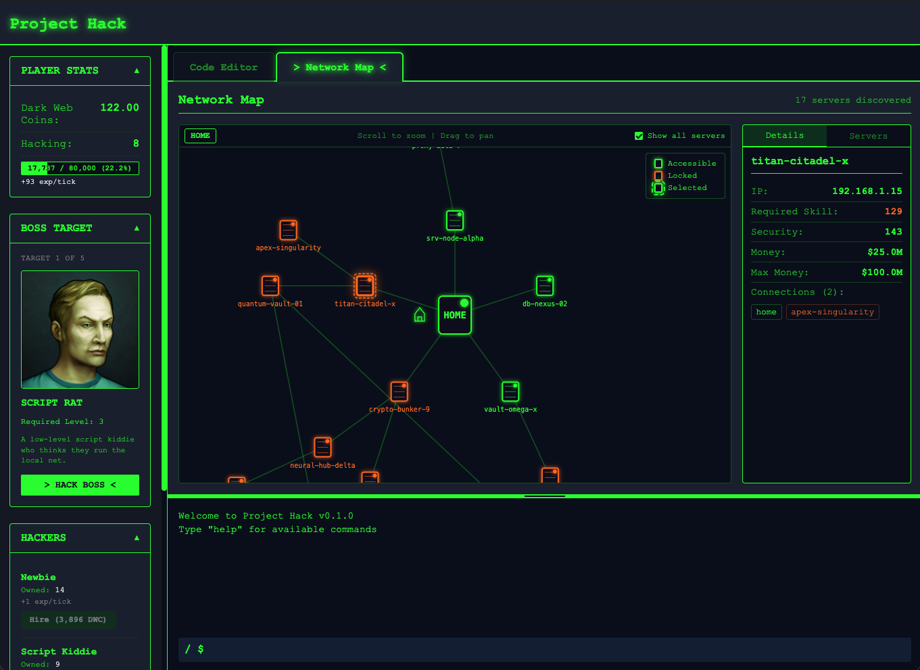Click the small home marker beside HOME node
The height and width of the screenshot is (670, 920).
pos(419,315)
